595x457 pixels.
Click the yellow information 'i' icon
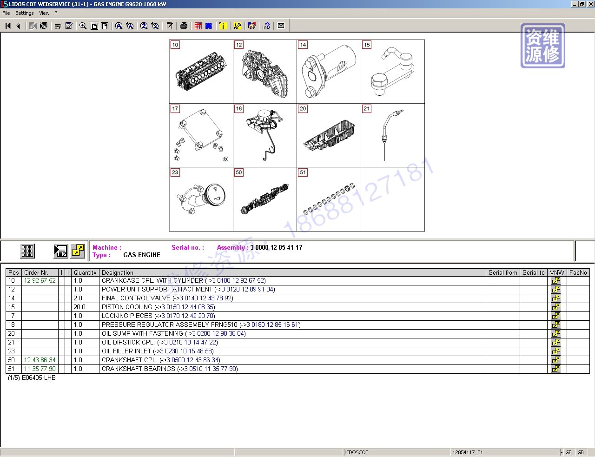pyautogui.click(x=223, y=26)
